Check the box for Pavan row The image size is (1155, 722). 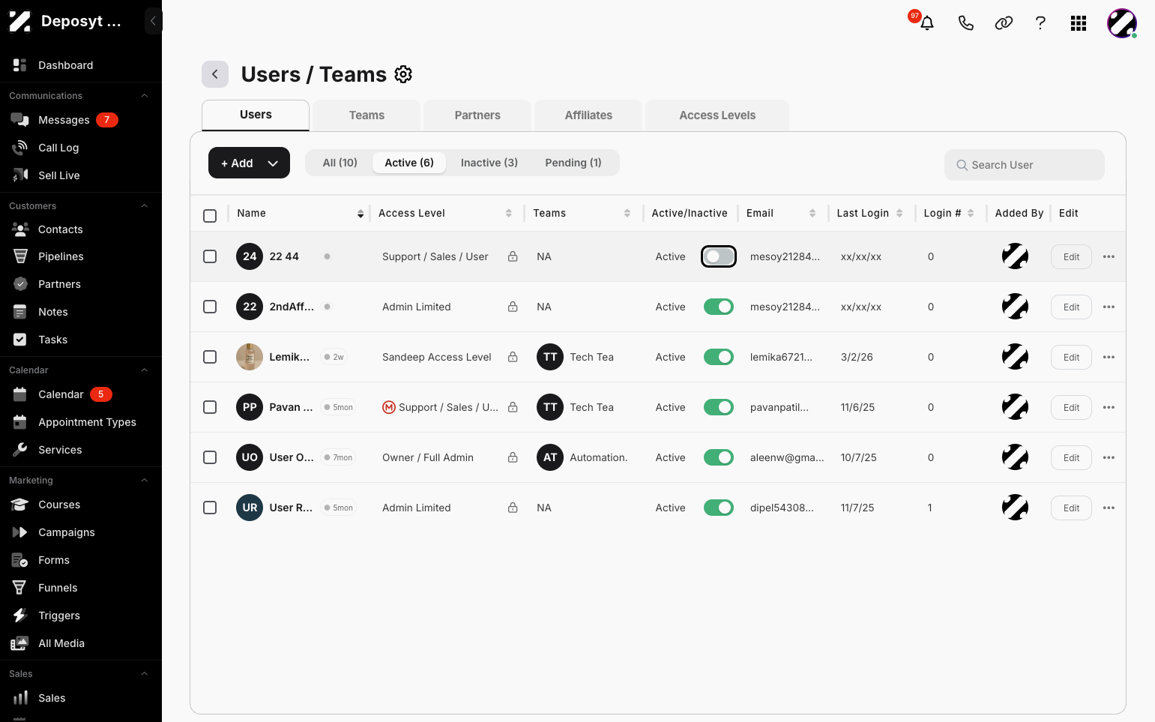(x=210, y=407)
